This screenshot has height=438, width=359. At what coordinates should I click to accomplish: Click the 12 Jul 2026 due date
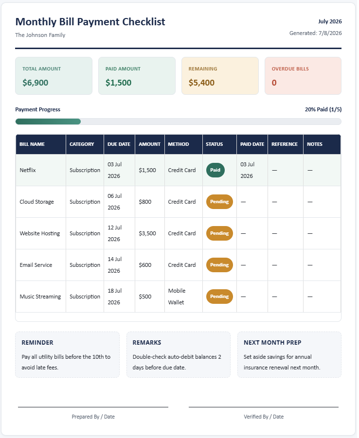119,233
